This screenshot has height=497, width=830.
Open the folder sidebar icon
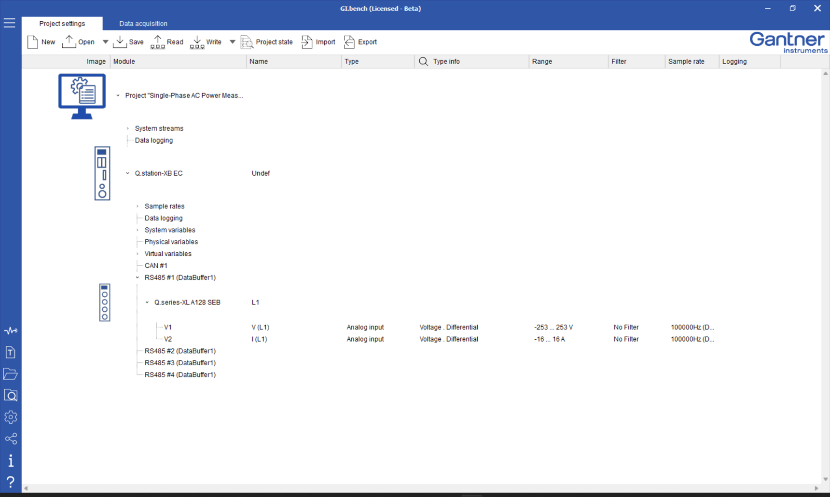click(11, 374)
